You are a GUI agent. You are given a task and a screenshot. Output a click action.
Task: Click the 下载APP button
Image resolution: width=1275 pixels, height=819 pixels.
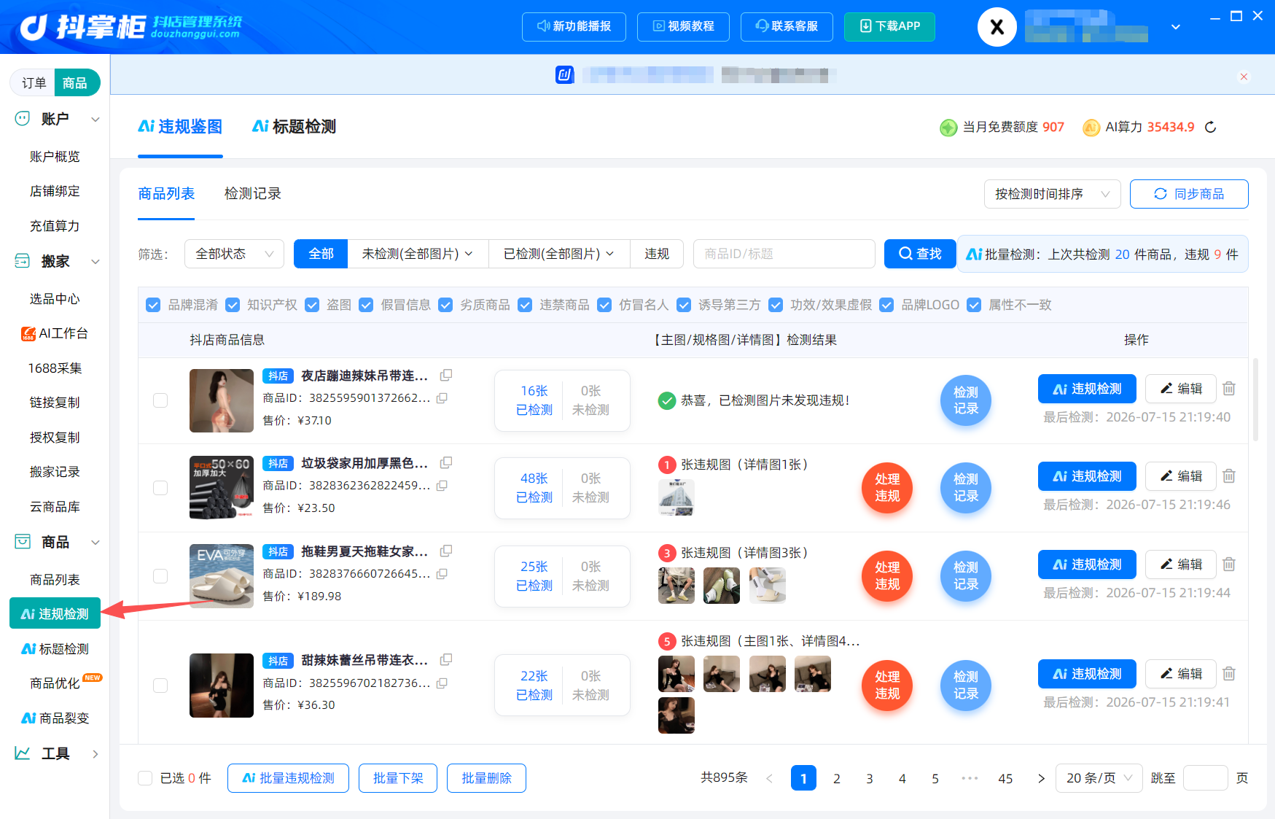(889, 27)
